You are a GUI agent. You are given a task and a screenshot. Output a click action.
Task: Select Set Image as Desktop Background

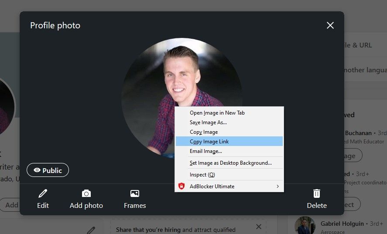point(230,163)
